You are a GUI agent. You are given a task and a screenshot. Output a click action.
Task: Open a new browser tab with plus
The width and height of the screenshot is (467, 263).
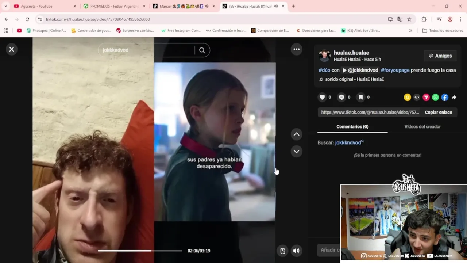tap(294, 6)
